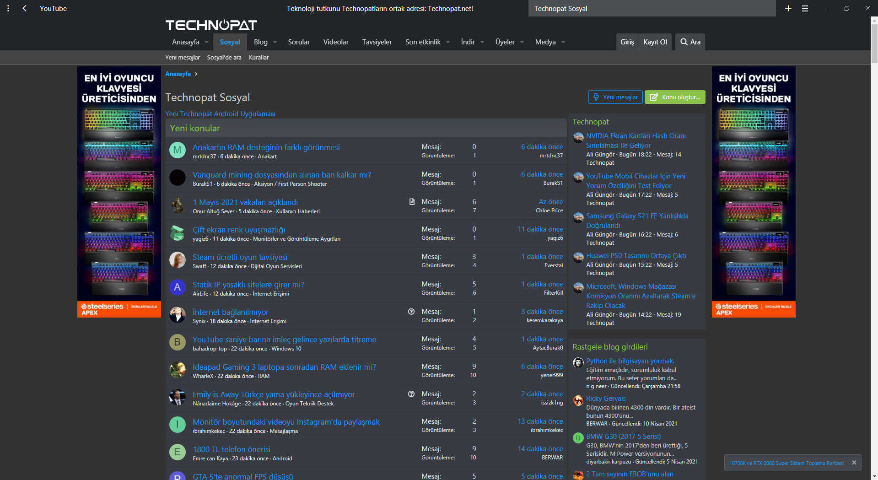The height and width of the screenshot is (480, 878).
Task: Expand the Anasayfa menu arrow
Action: click(x=206, y=42)
